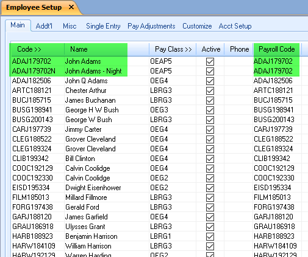Image resolution: width=308 pixels, height=257 pixels.
Task: Toggle Active checkbox for Chester Arthur
Action: (210, 91)
